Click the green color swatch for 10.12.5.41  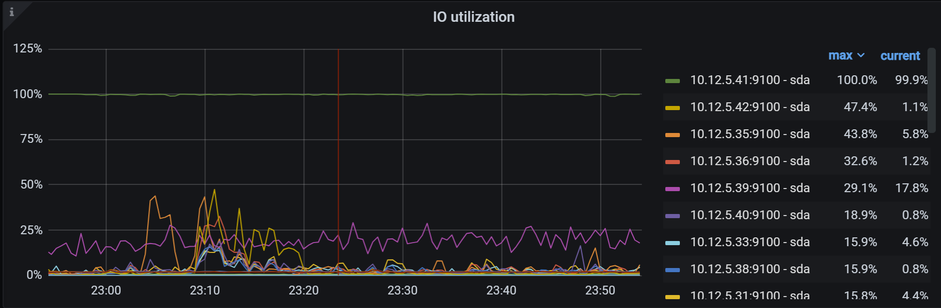673,81
